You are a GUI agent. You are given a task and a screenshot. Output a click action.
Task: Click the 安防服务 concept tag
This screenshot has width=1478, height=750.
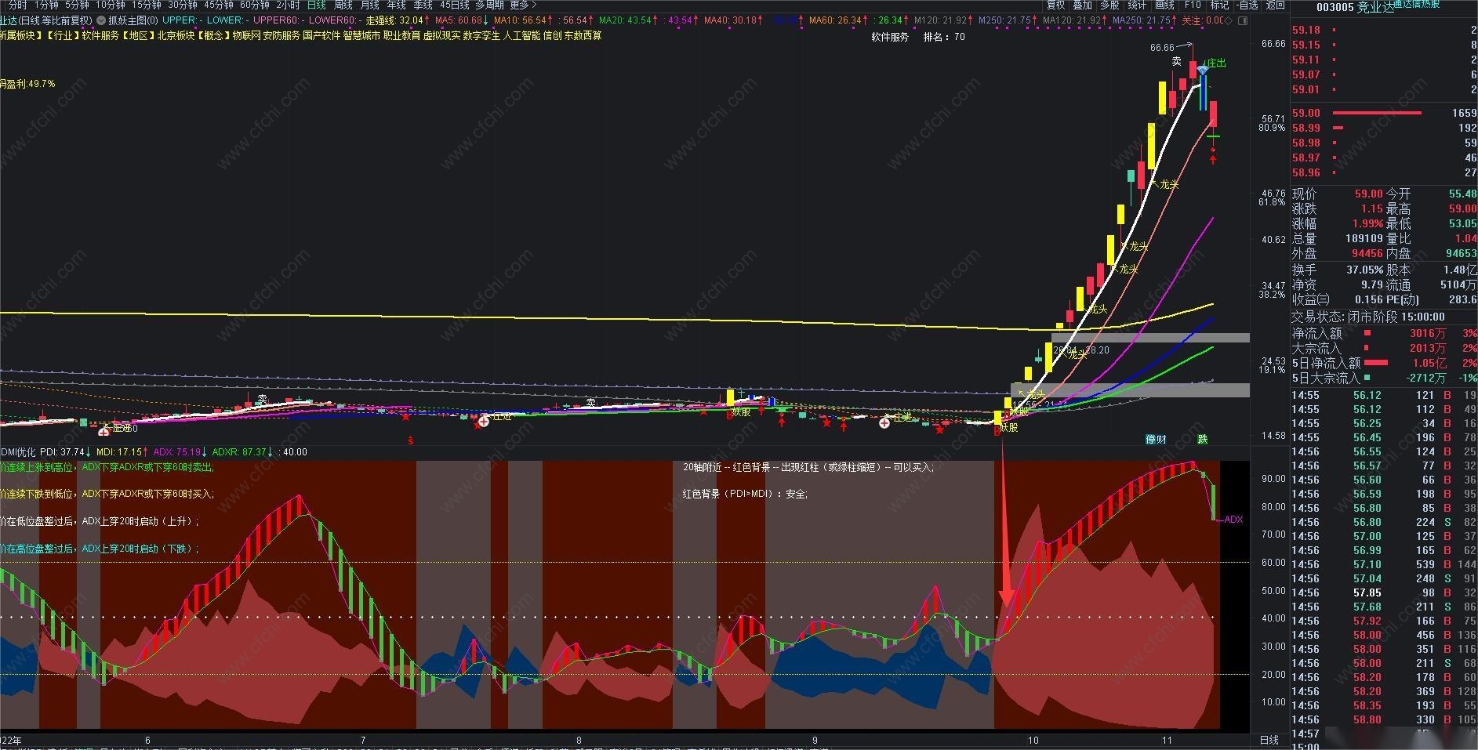[x=281, y=35]
